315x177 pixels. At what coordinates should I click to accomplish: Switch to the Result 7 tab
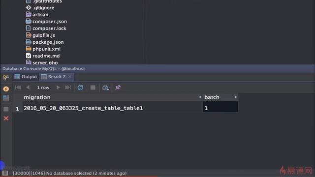click(x=57, y=77)
